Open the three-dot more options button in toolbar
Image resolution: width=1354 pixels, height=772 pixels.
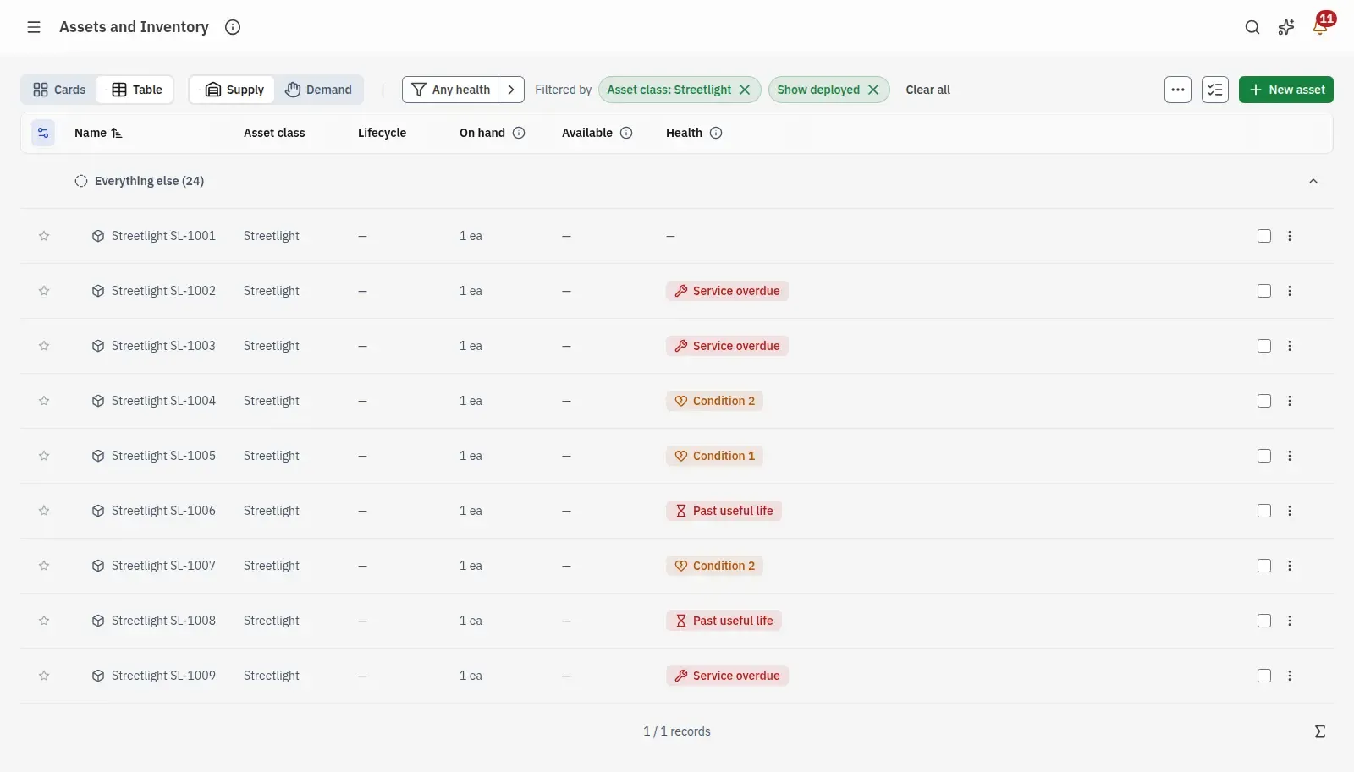(1178, 90)
